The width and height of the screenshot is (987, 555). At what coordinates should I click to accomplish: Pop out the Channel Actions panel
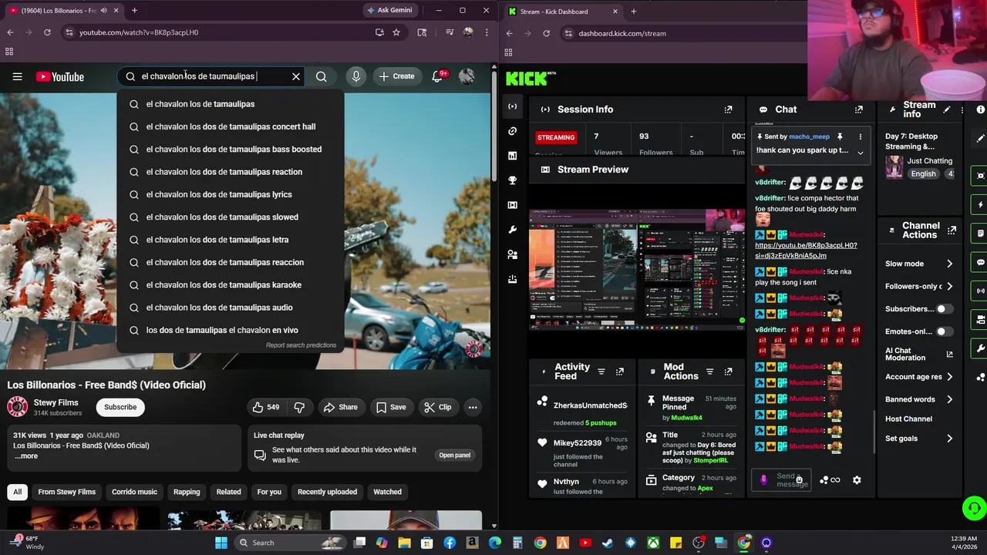[x=952, y=230]
